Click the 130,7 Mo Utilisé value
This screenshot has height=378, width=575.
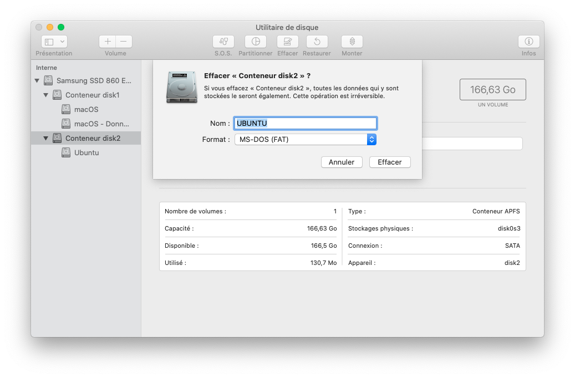pos(323,263)
